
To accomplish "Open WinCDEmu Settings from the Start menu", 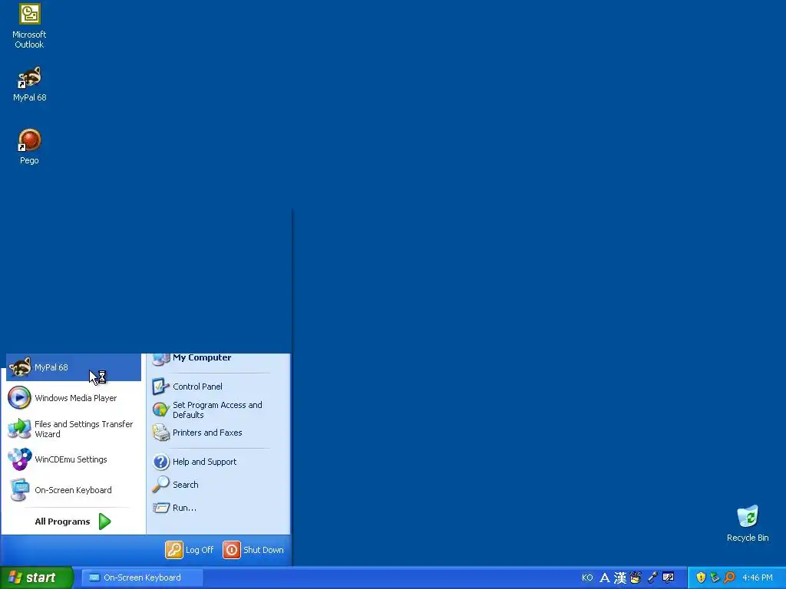I will tap(74, 459).
